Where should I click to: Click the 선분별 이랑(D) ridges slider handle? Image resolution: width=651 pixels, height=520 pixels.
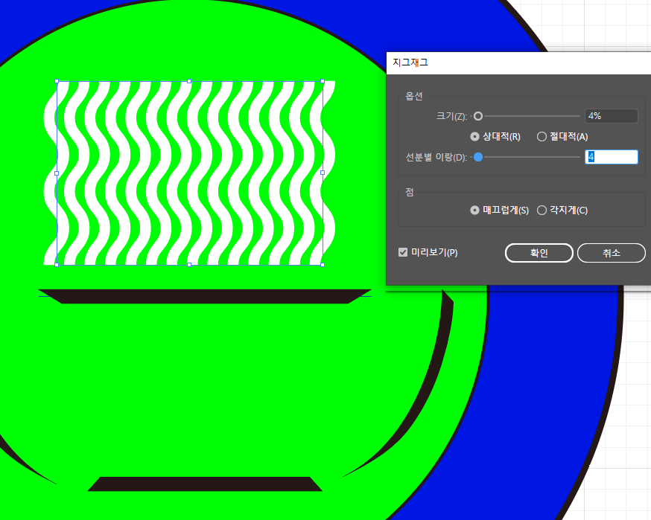[478, 157]
